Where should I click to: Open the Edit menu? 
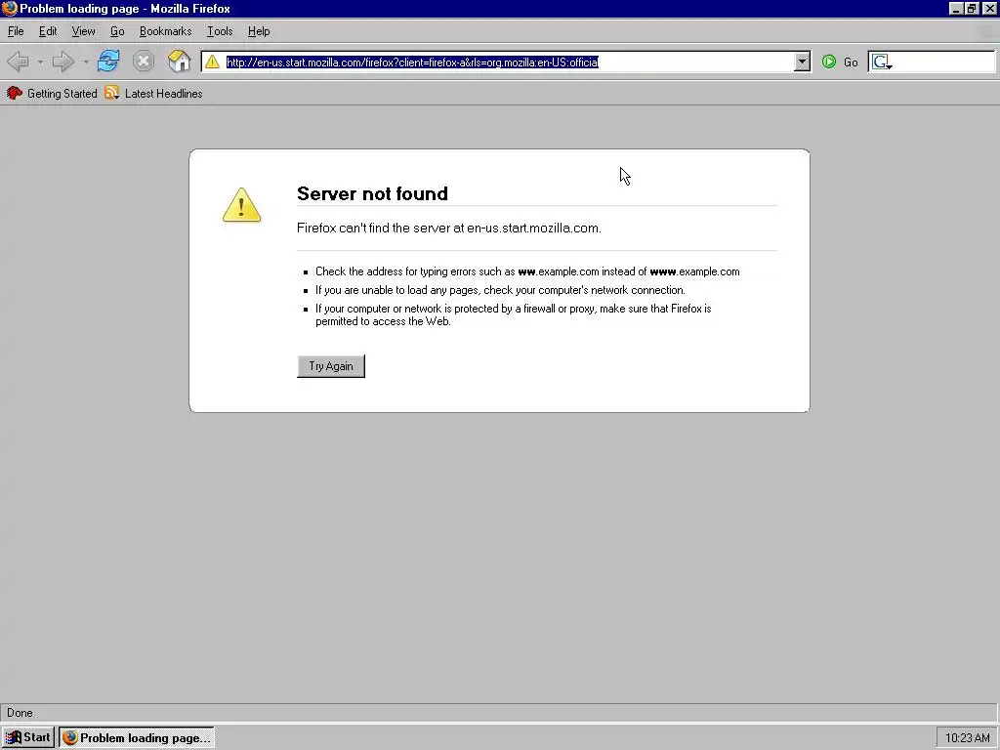point(48,31)
